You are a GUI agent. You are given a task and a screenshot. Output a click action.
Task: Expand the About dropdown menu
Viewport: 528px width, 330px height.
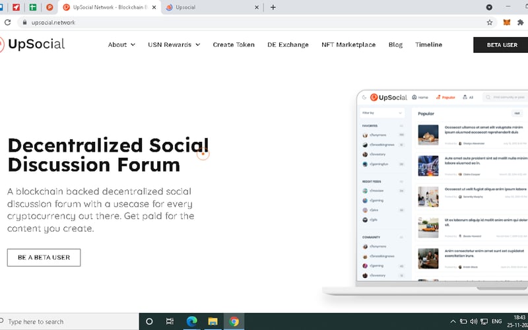click(x=121, y=44)
